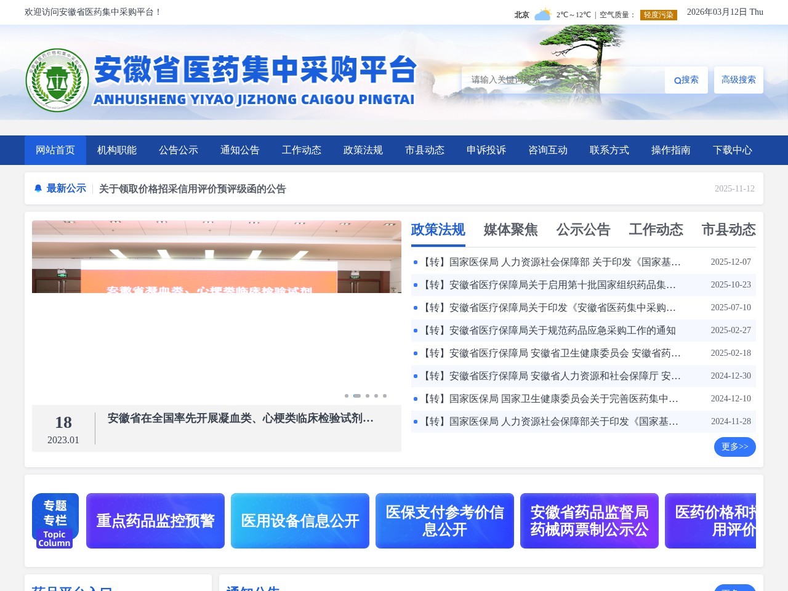This screenshot has width=788, height=591.
Task: Open the 操作指南 navigation menu
Action: [x=670, y=150]
